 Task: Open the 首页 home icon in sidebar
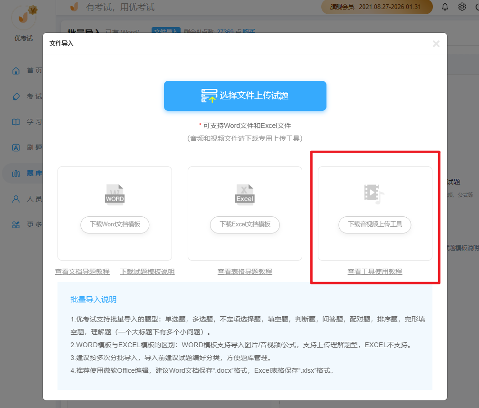(x=15, y=70)
